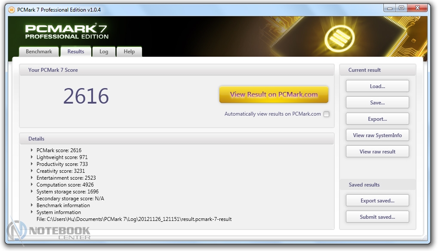Viewport: 438px width, 251px height.
Task: Enable automatically view results on PCMark.com
Action: (x=327, y=114)
